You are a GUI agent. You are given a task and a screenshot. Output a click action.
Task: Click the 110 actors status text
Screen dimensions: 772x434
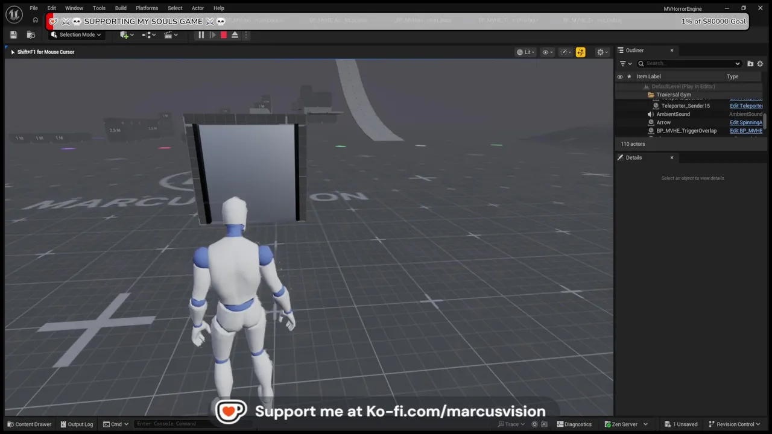click(633, 144)
